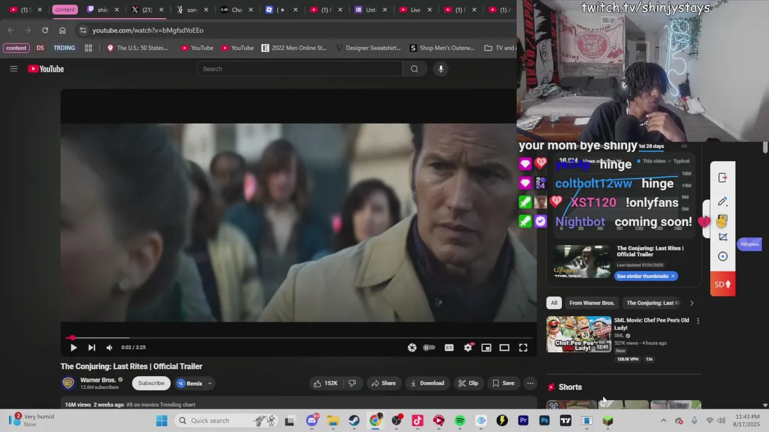Viewport: 769px width, 432px height.
Task: Expand the Remix dropdown arrow
Action: [x=210, y=383]
